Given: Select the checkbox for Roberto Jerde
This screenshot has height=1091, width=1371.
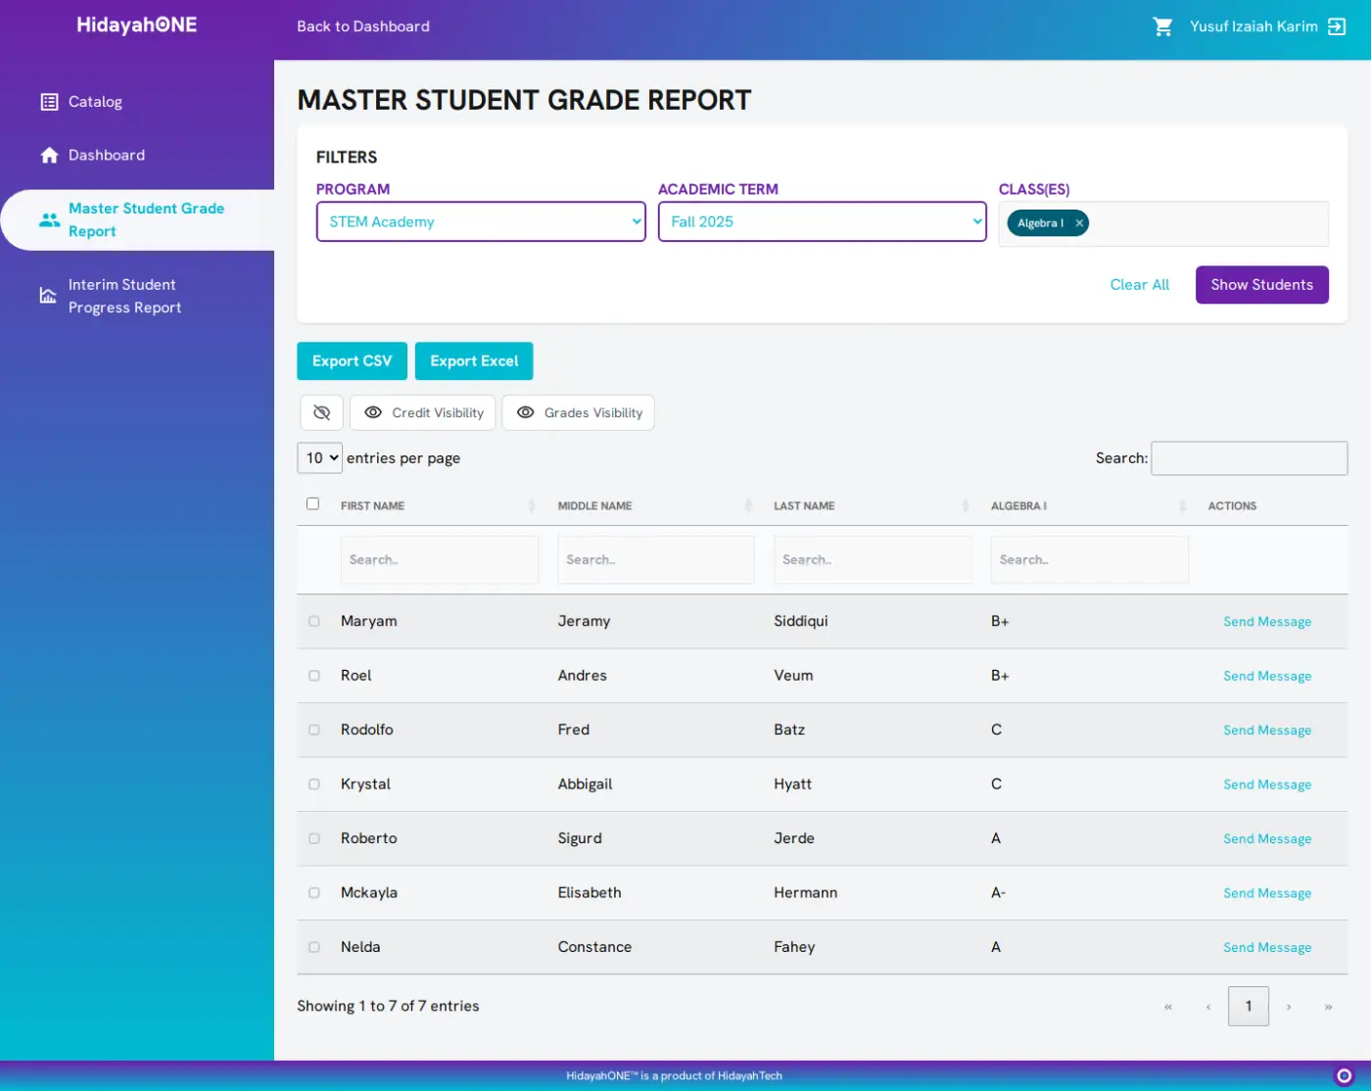Looking at the screenshot, I should pos(314,838).
